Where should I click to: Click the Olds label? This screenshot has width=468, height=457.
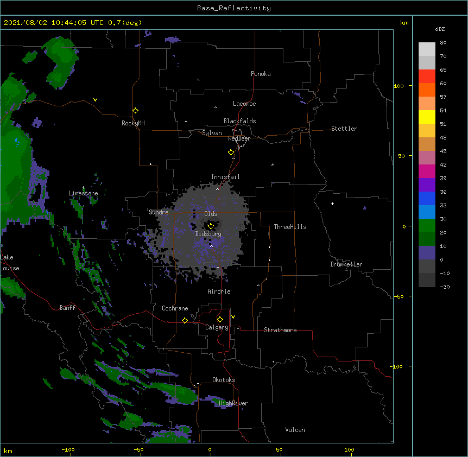(211, 214)
